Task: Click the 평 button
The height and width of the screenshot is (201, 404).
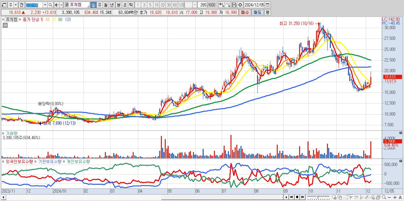Action: click(267, 12)
